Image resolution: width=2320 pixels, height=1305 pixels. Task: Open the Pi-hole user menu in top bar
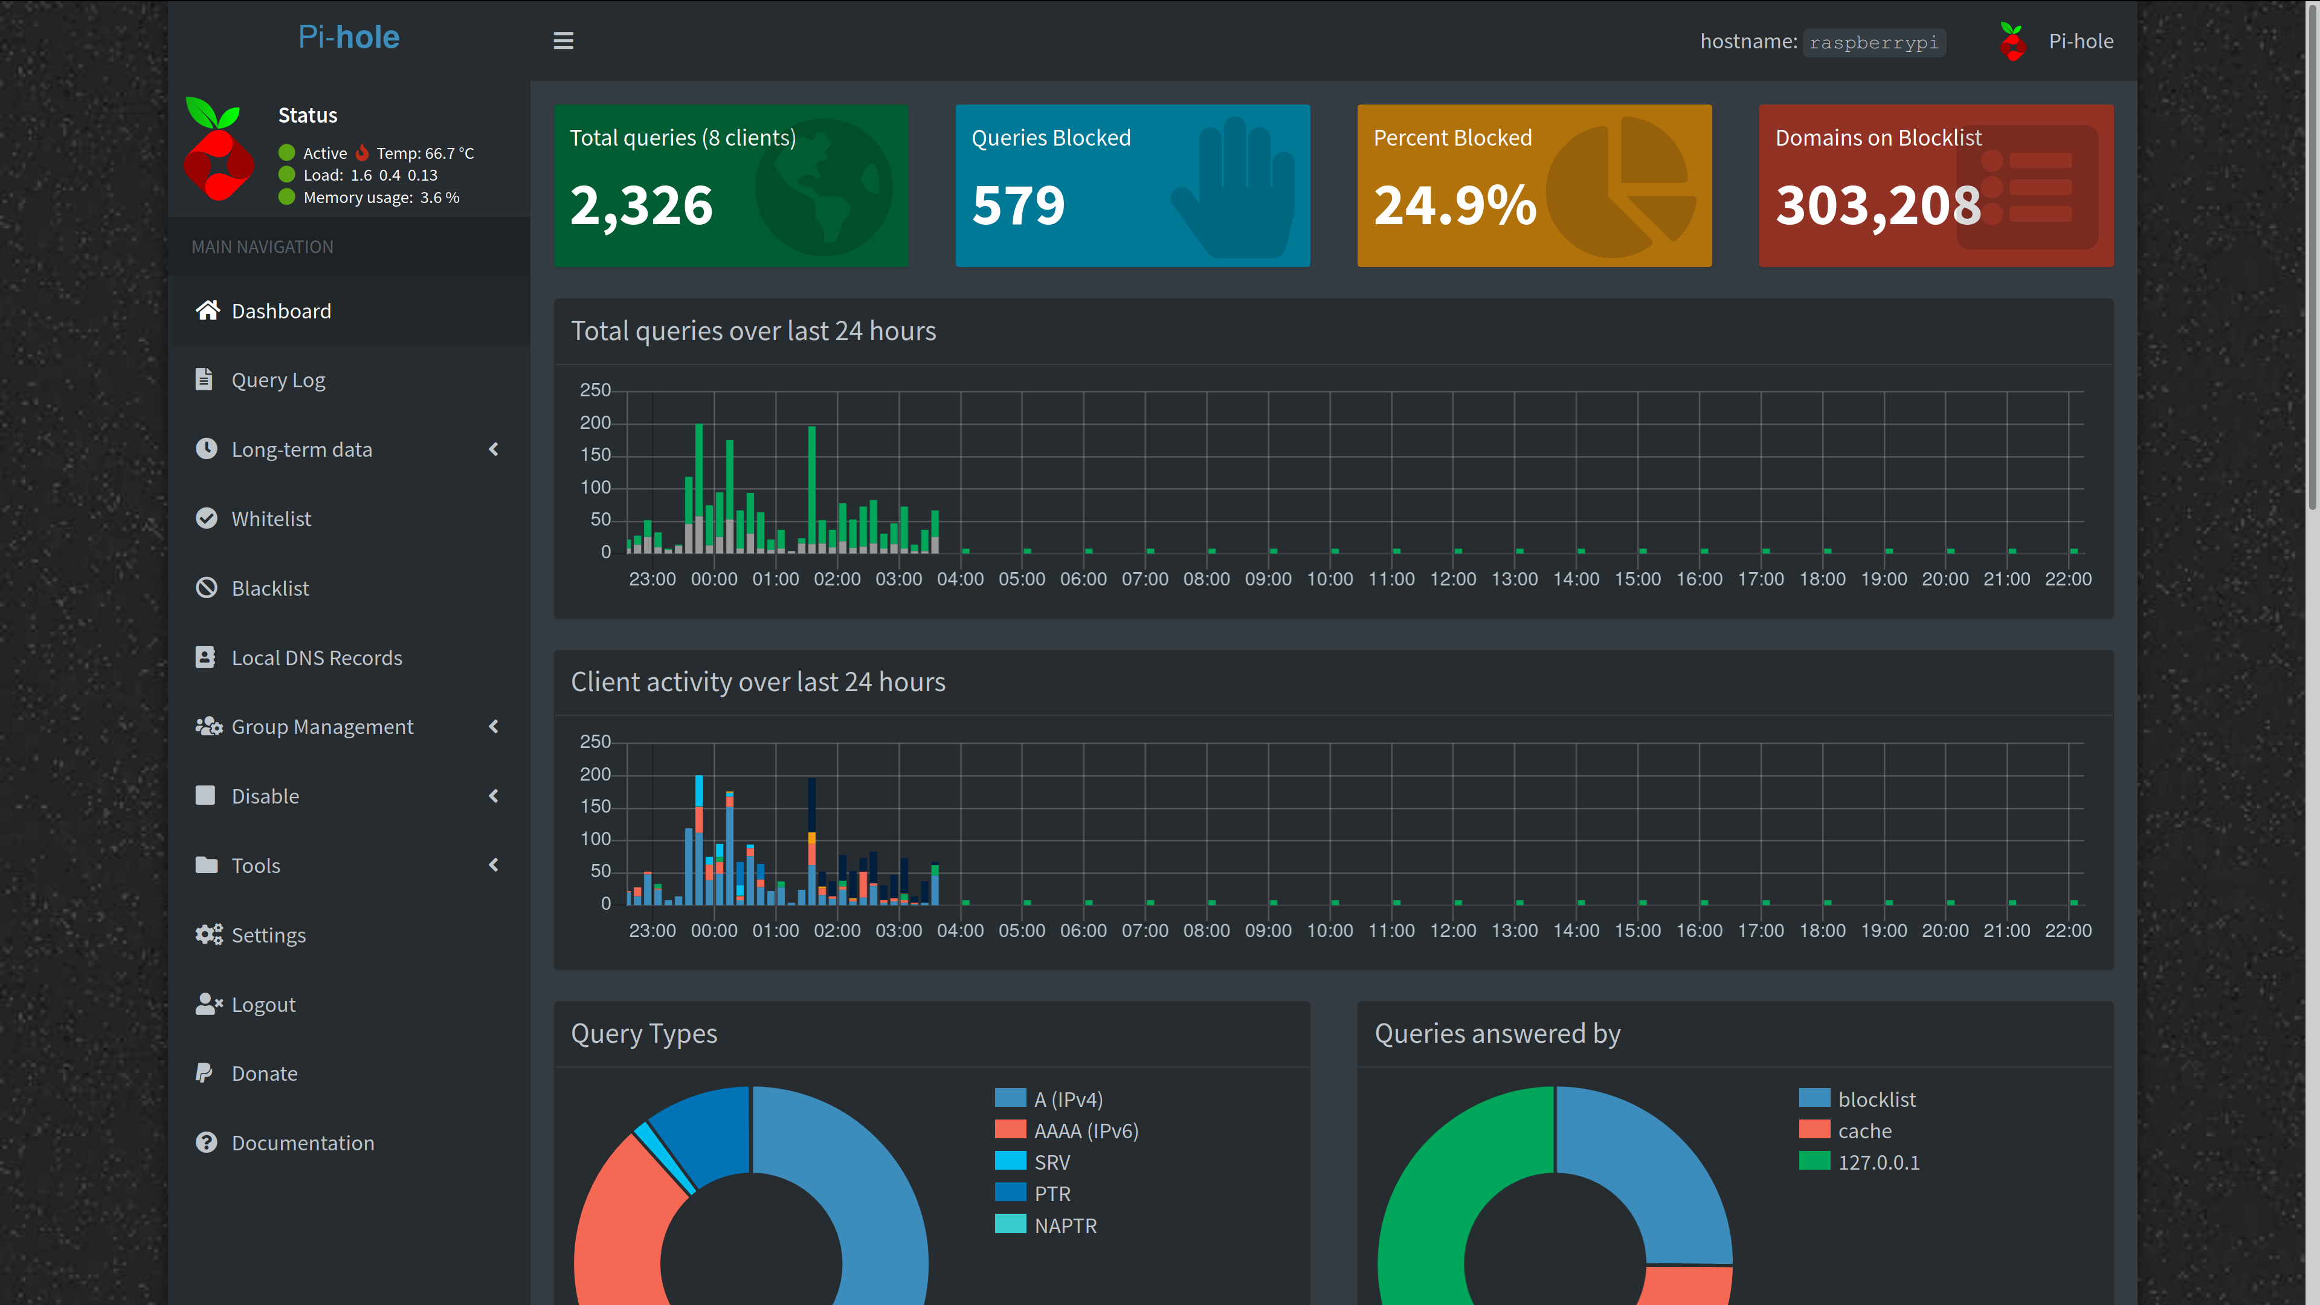tap(2056, 42)
